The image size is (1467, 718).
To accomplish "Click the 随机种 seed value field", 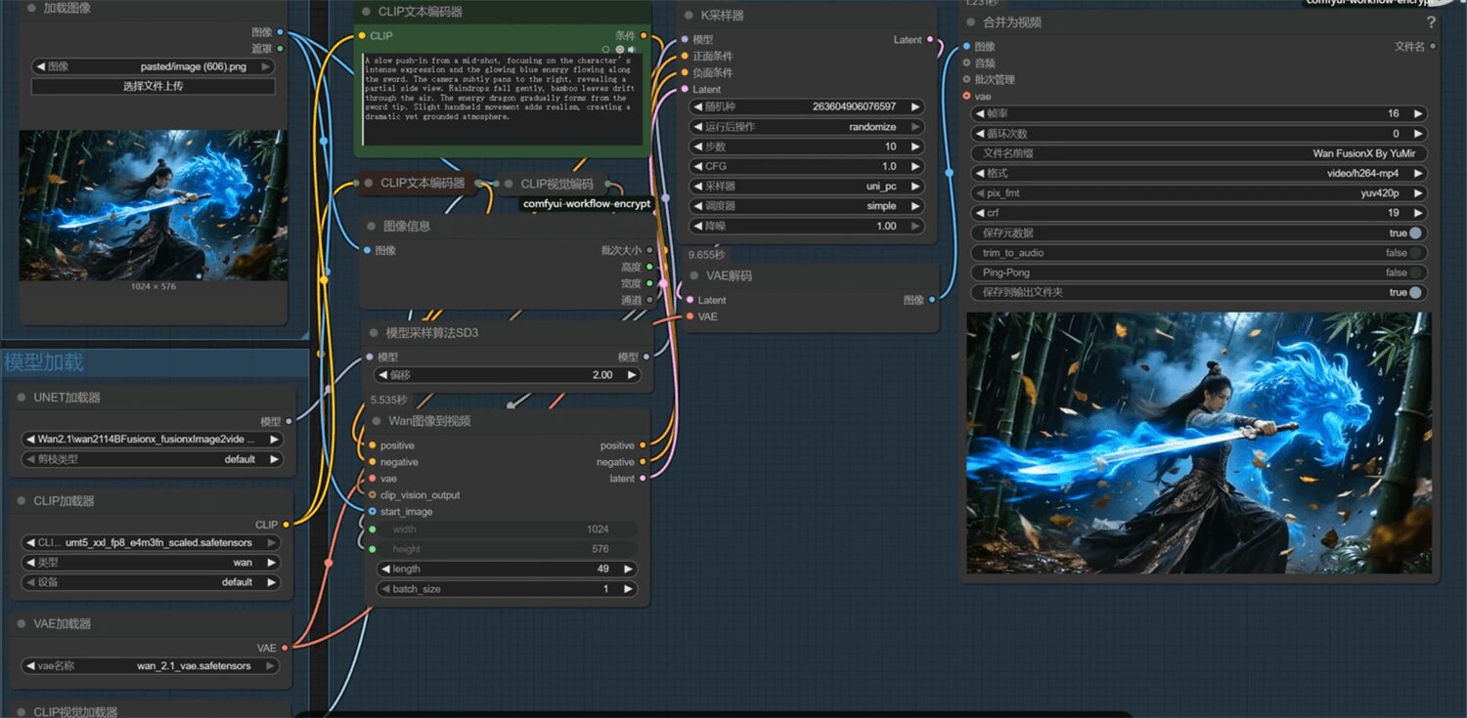I will point(807,106).
